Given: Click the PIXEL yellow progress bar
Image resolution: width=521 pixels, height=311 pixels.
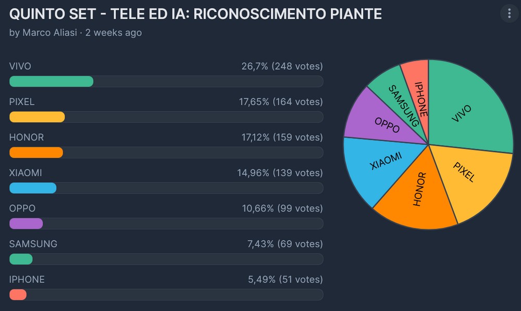Looking at the screenshot, I should [x=37, y=117].
